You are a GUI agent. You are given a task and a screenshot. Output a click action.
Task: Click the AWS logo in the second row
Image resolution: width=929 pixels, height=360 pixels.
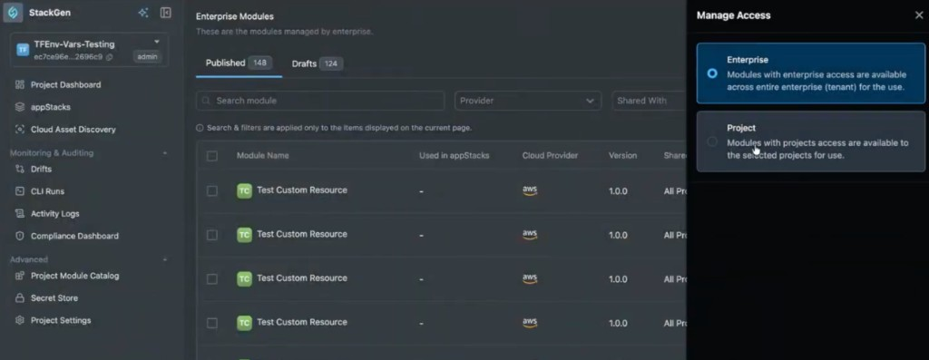[x=530, y=235]
